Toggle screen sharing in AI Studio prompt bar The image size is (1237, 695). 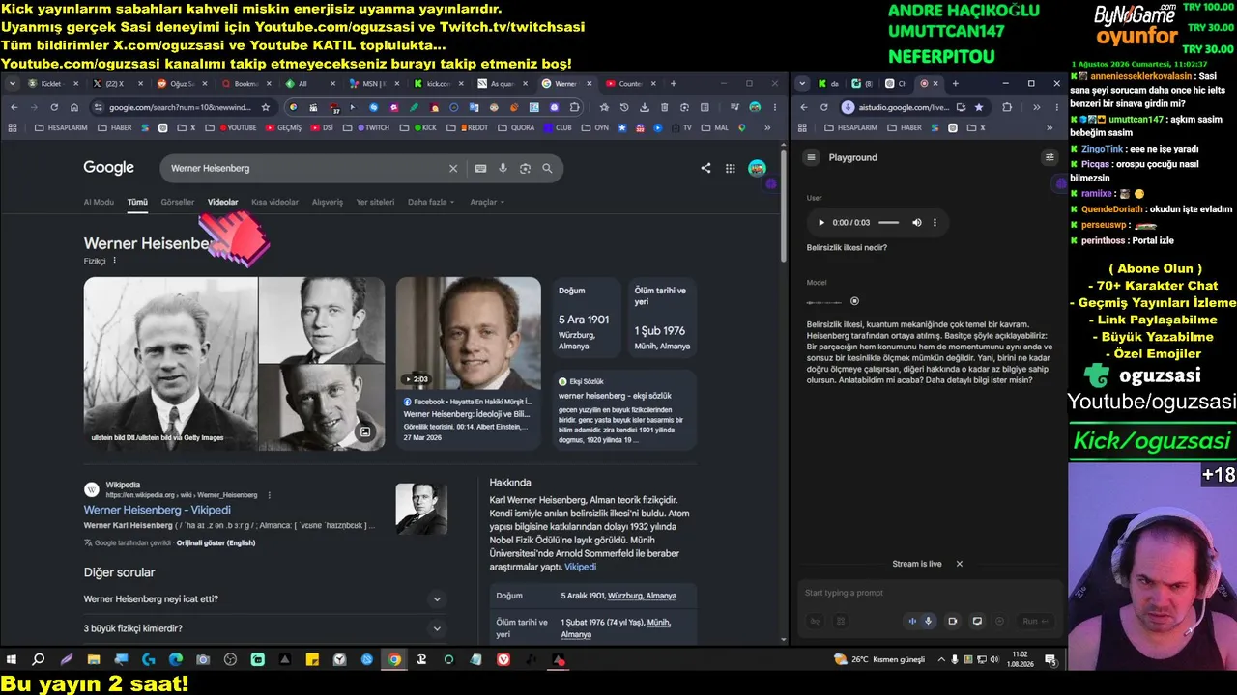click(x=977, y=621)
